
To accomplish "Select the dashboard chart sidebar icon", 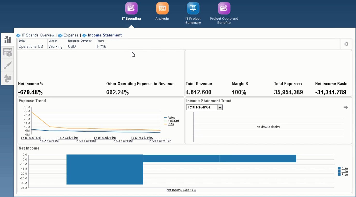I will click(8, 40).
